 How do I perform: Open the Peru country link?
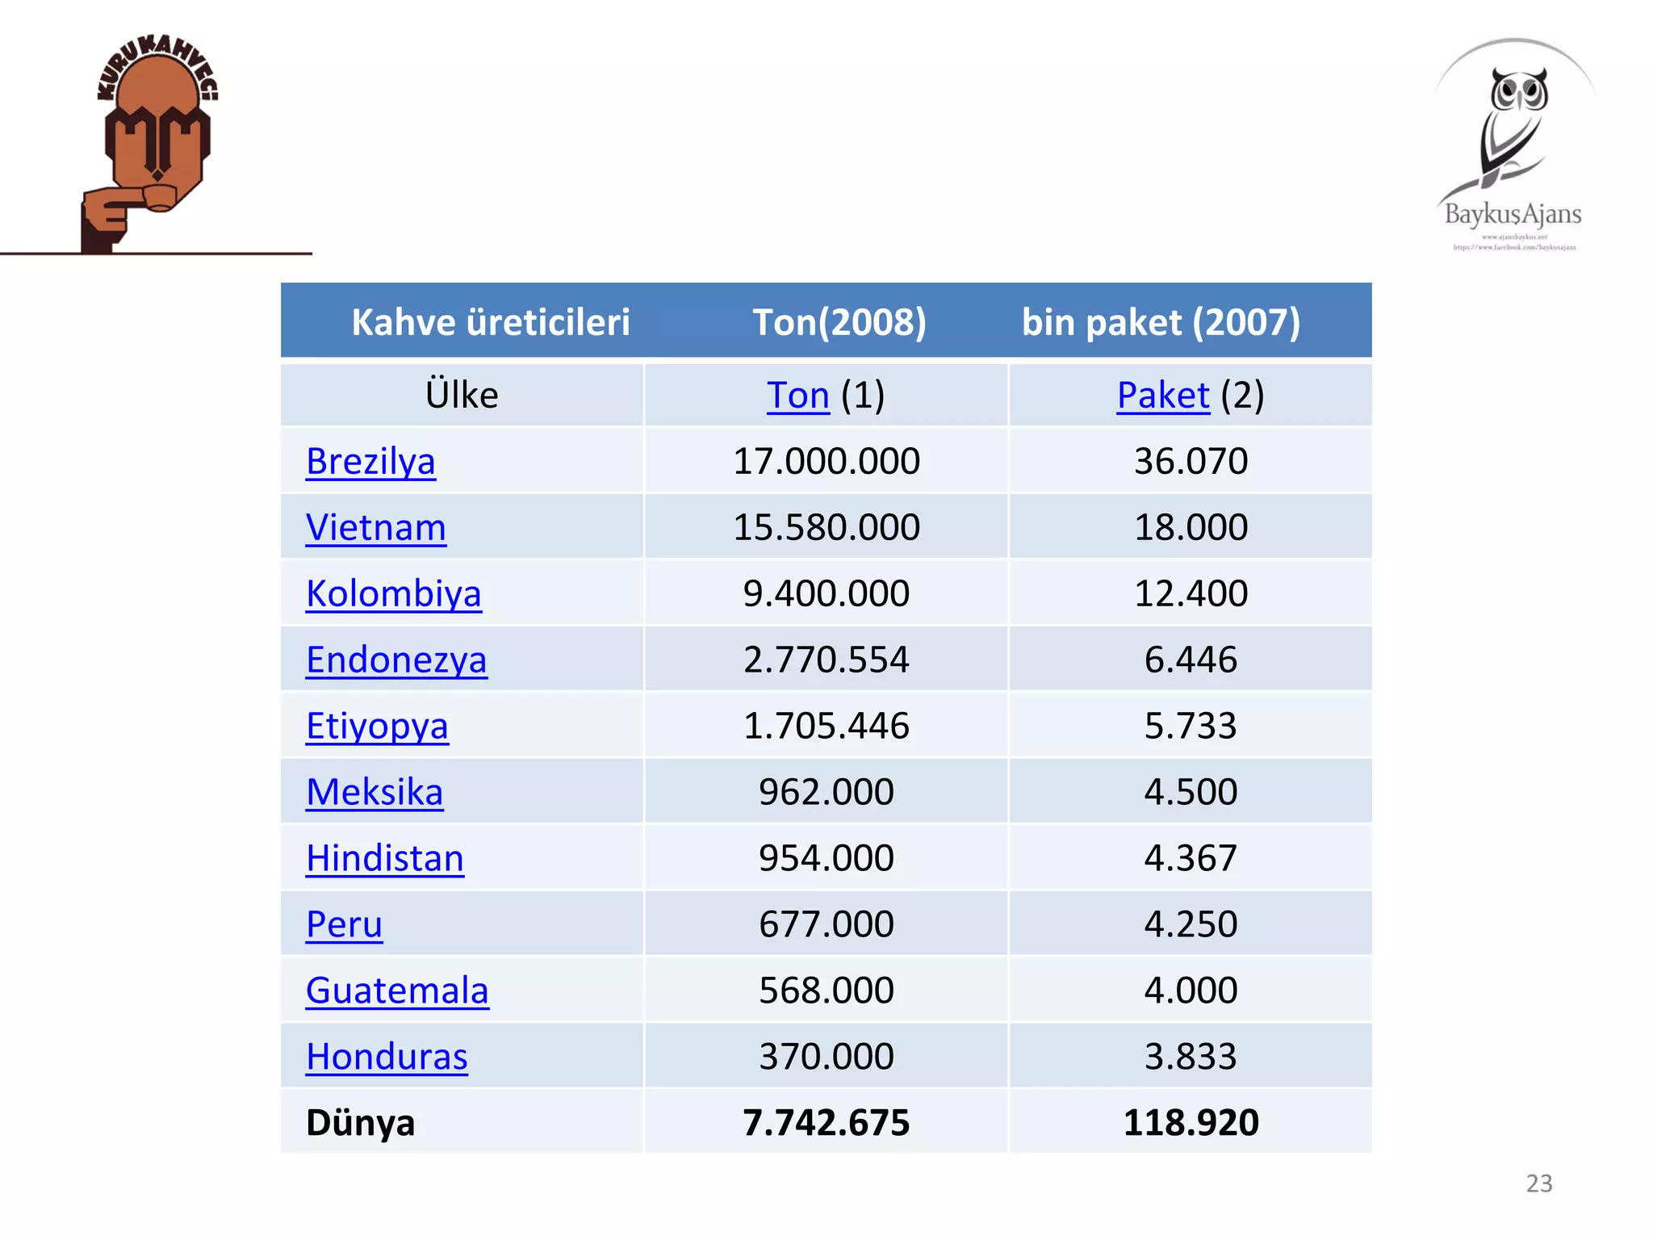coord(344,924)
